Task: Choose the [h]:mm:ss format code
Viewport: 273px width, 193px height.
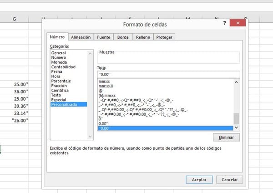Action: (110, 95)
